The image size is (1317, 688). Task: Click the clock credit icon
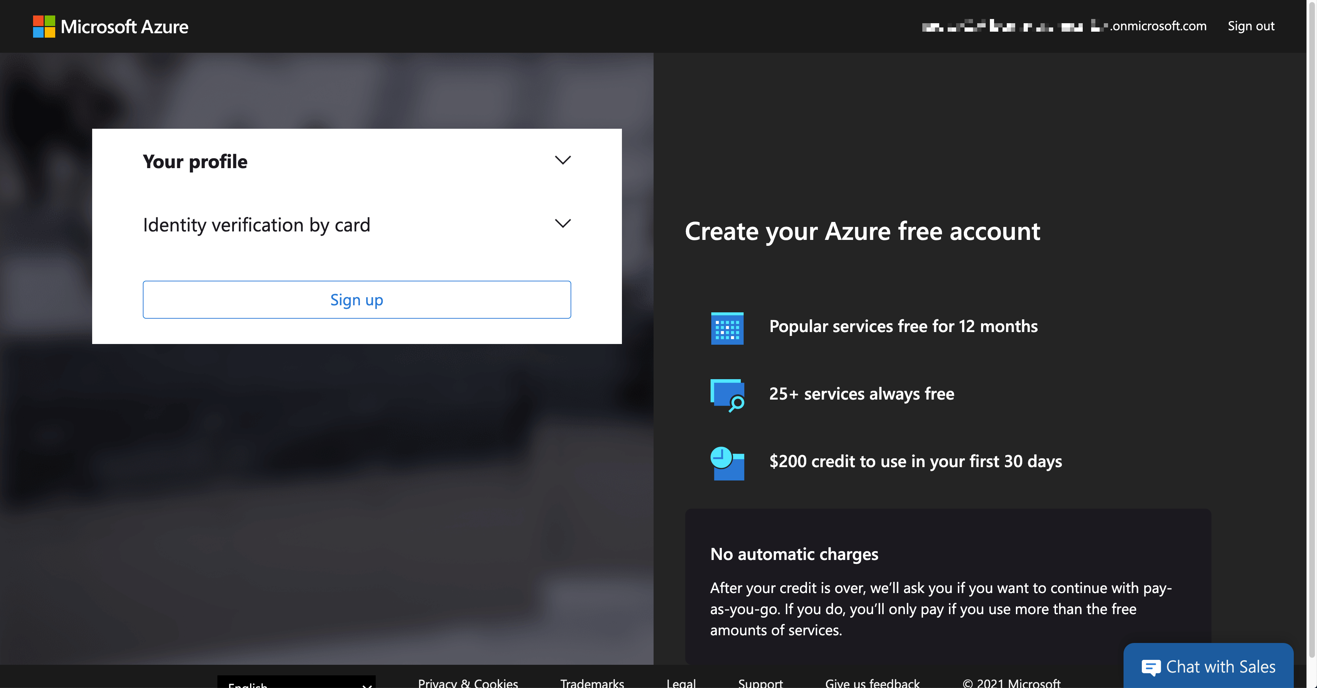coord(727,463)
